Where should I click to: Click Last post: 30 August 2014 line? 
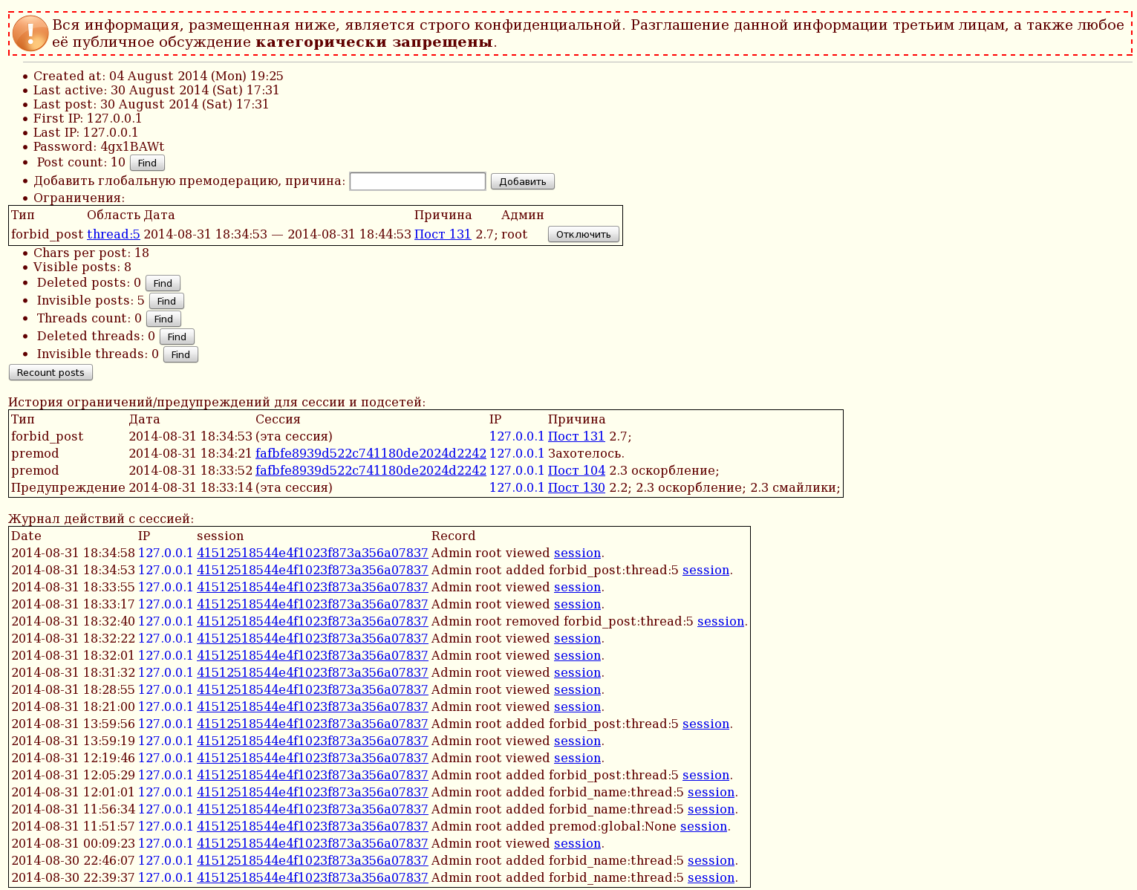pyautogui.click(x=152, y=104)
